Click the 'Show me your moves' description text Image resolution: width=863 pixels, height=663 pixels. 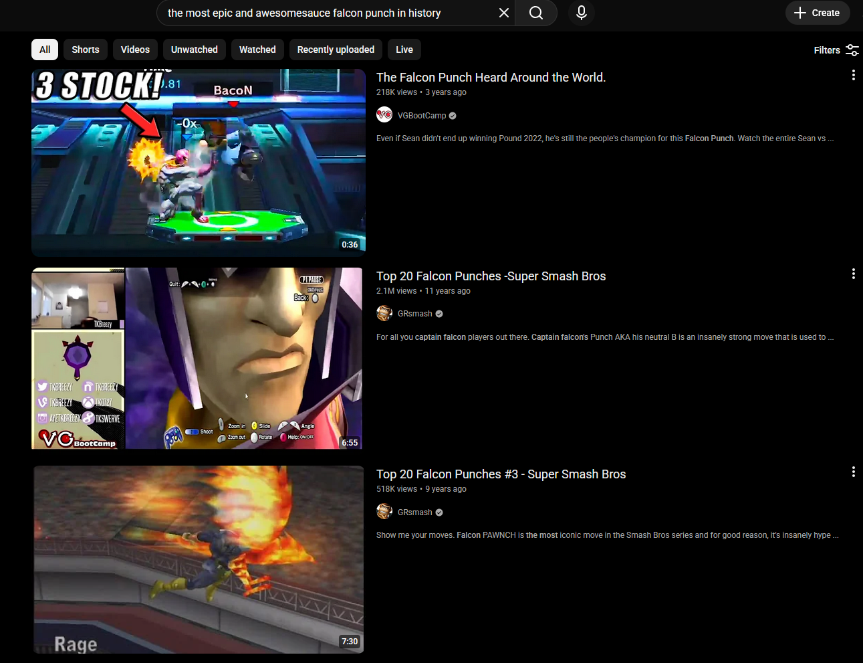click(608, 535)
